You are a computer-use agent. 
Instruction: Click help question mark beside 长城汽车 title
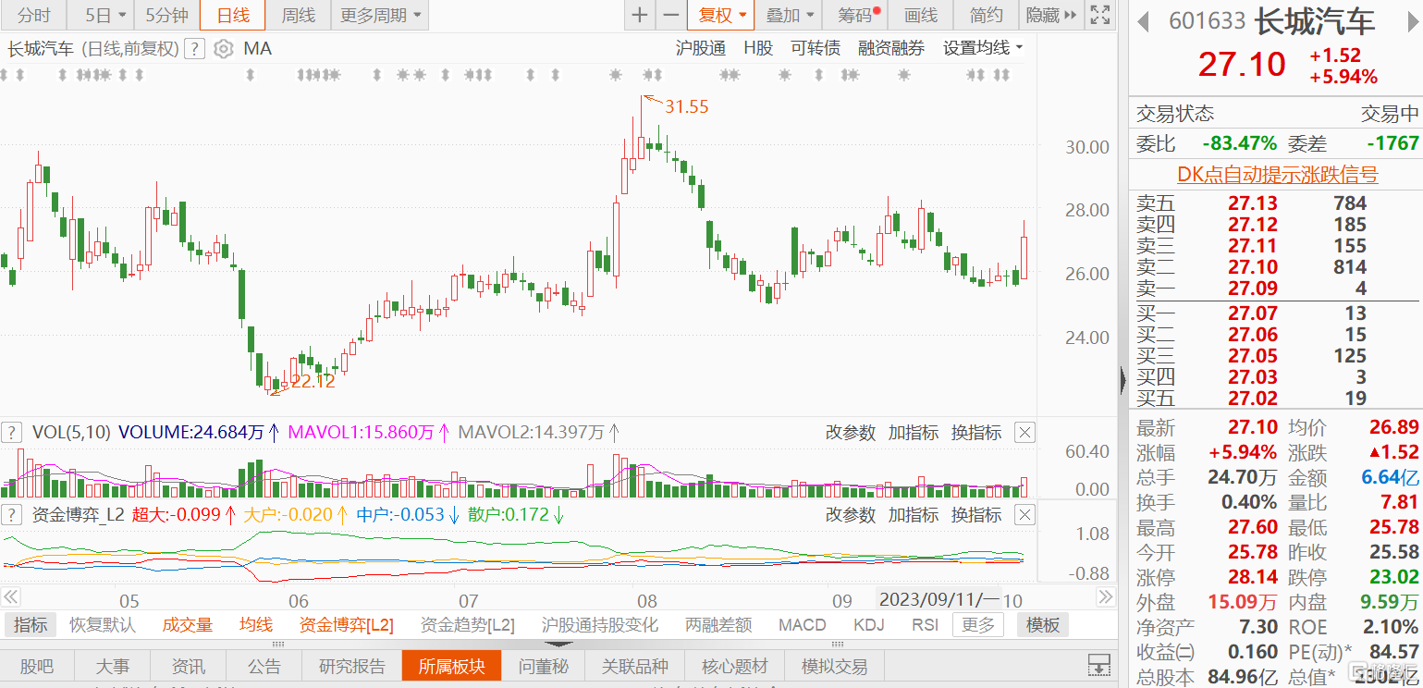click(x=194, y=49)
